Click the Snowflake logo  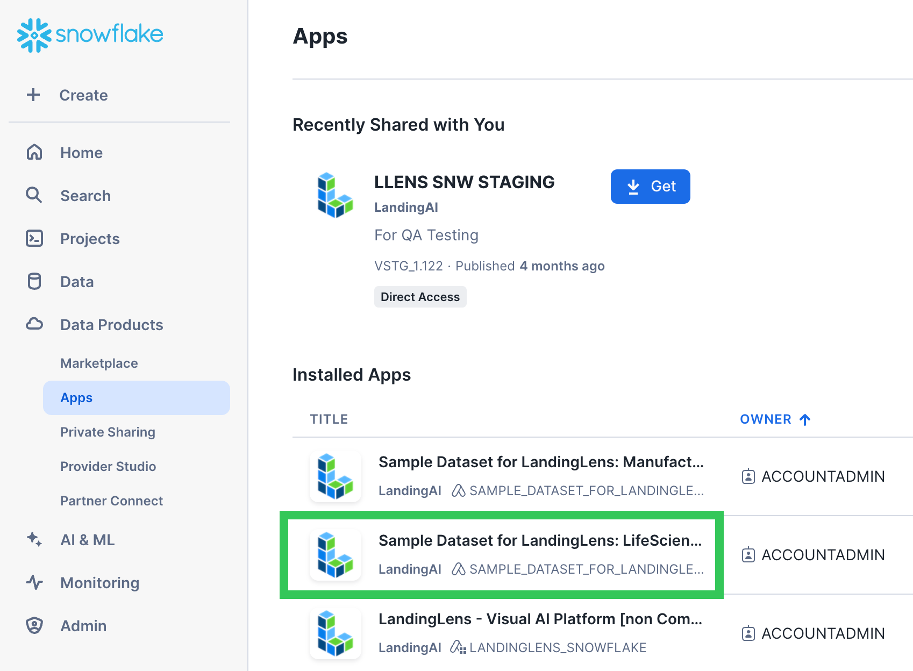pos(90,35)
